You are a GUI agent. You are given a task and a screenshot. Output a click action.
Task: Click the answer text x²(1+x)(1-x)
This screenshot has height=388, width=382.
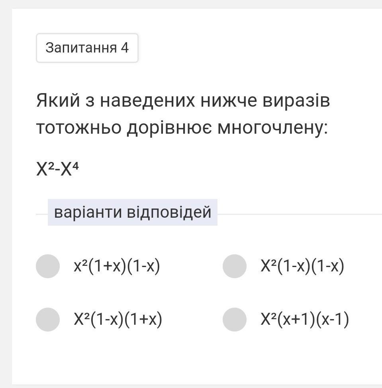[x=117, y=266]
